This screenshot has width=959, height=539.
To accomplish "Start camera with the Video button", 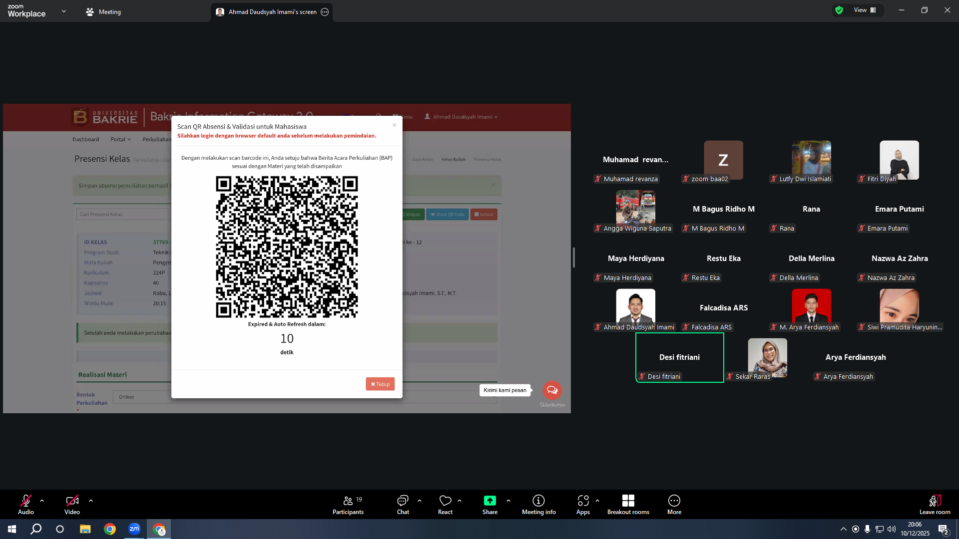I will click(72, 504).
